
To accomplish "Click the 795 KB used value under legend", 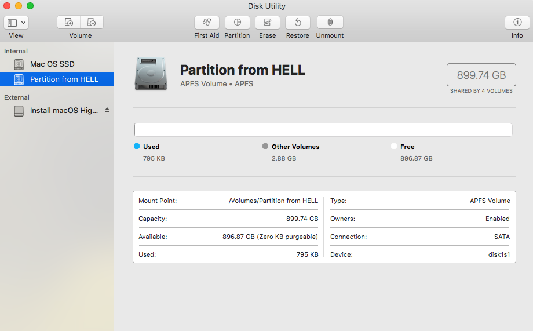I will click(154, 158).
